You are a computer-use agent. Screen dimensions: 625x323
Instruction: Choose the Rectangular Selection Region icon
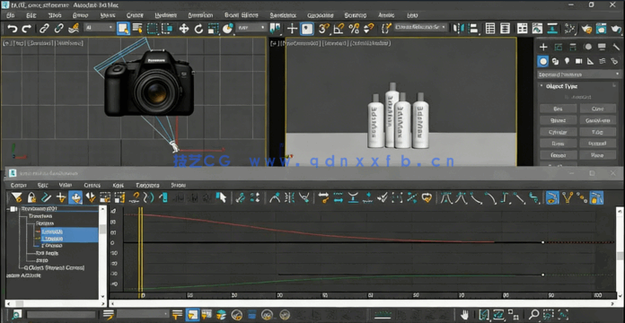pyautogui.click(x=153, y=29)
